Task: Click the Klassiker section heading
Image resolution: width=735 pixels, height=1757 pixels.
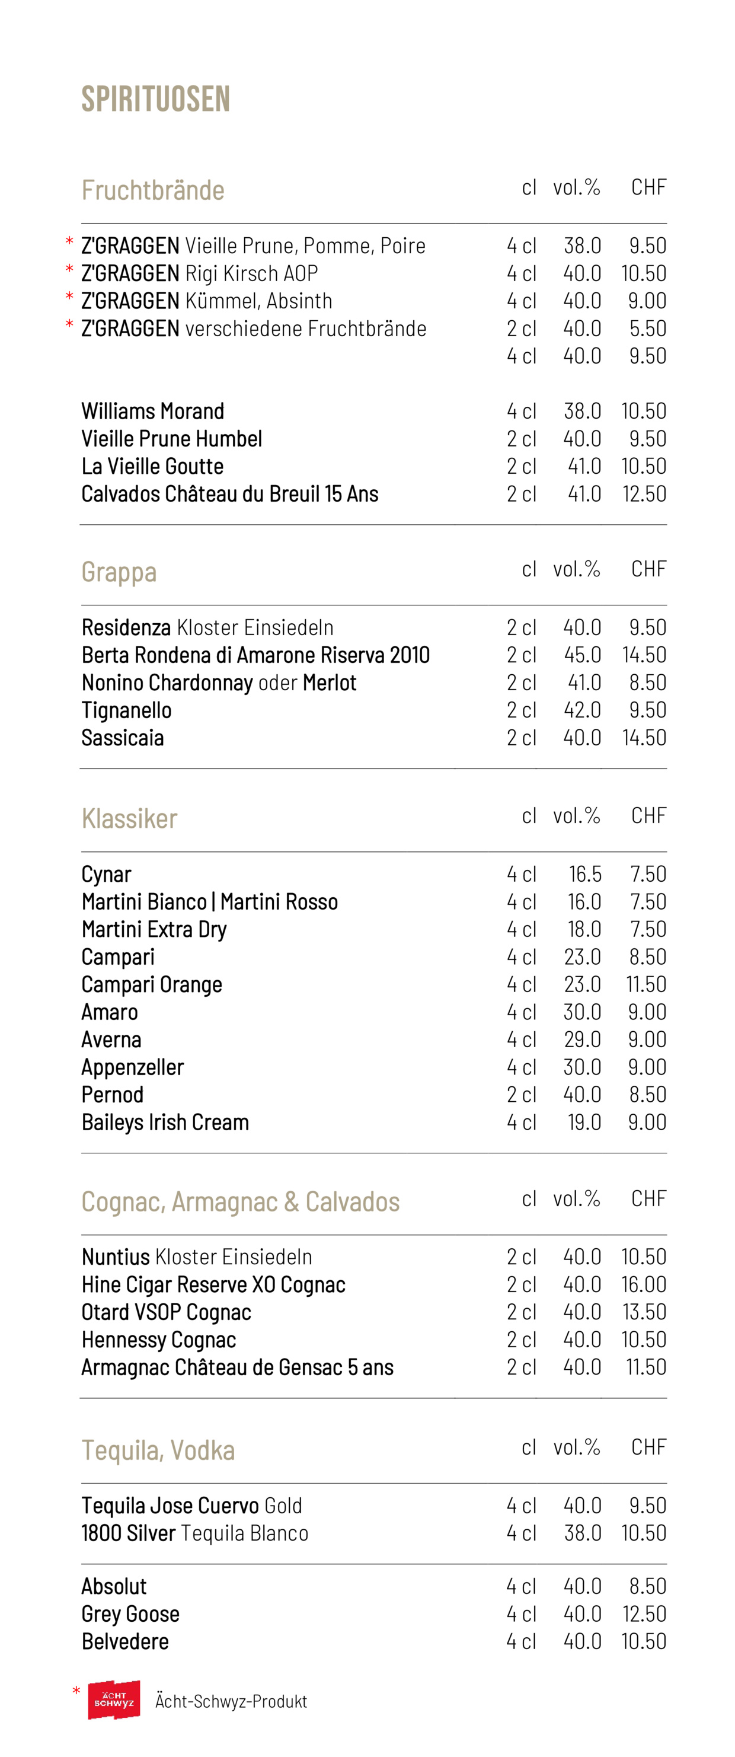Action: coord(130,818)
